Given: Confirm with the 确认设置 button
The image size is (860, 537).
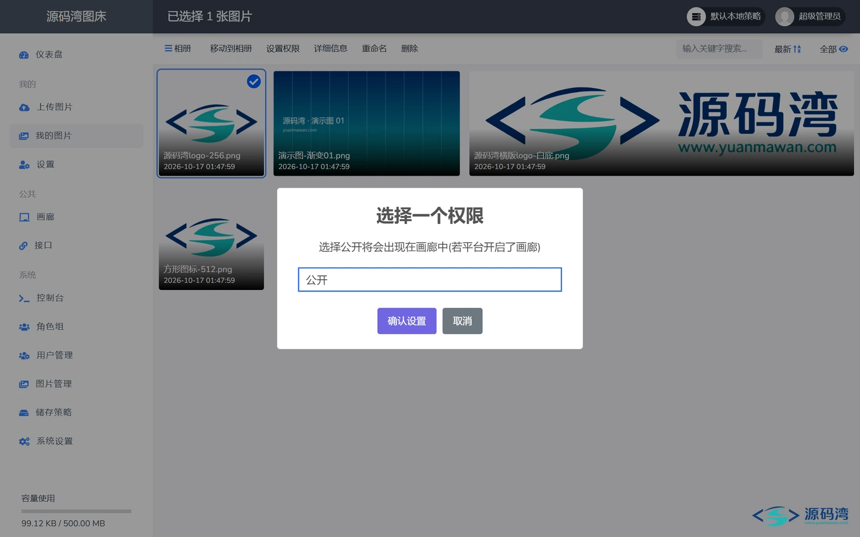Looking at the screenshot, I should click(x=407, y=321).
